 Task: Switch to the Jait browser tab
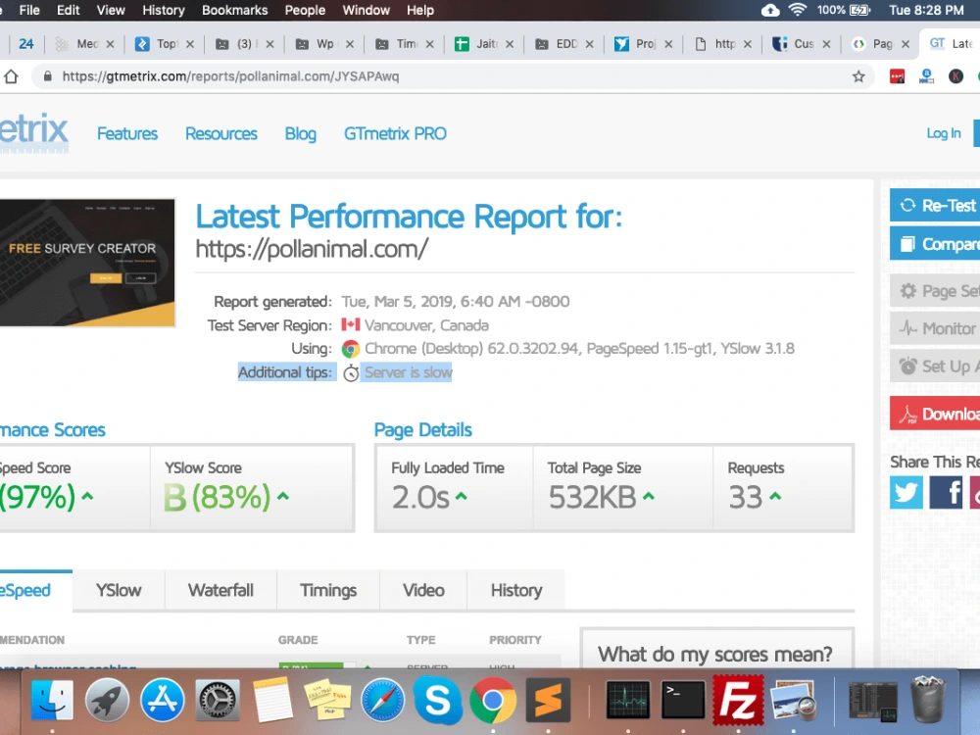pos(485,44)
